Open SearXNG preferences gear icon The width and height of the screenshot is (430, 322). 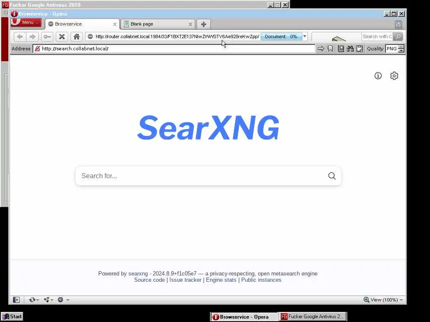coord(394,76)
